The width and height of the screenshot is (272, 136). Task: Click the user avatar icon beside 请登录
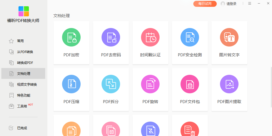pyautogui.click(x=223, y=4)
